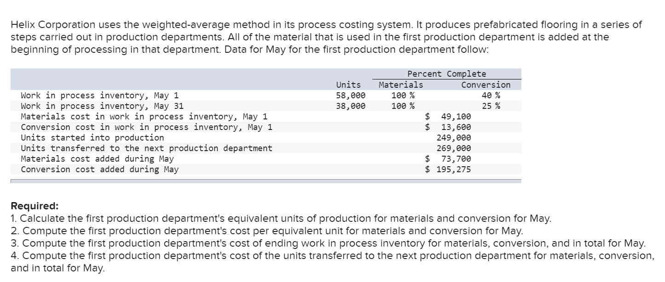Click the 'Required:' heading
Viewport: 665px width, 282px height.
[35, 205]
